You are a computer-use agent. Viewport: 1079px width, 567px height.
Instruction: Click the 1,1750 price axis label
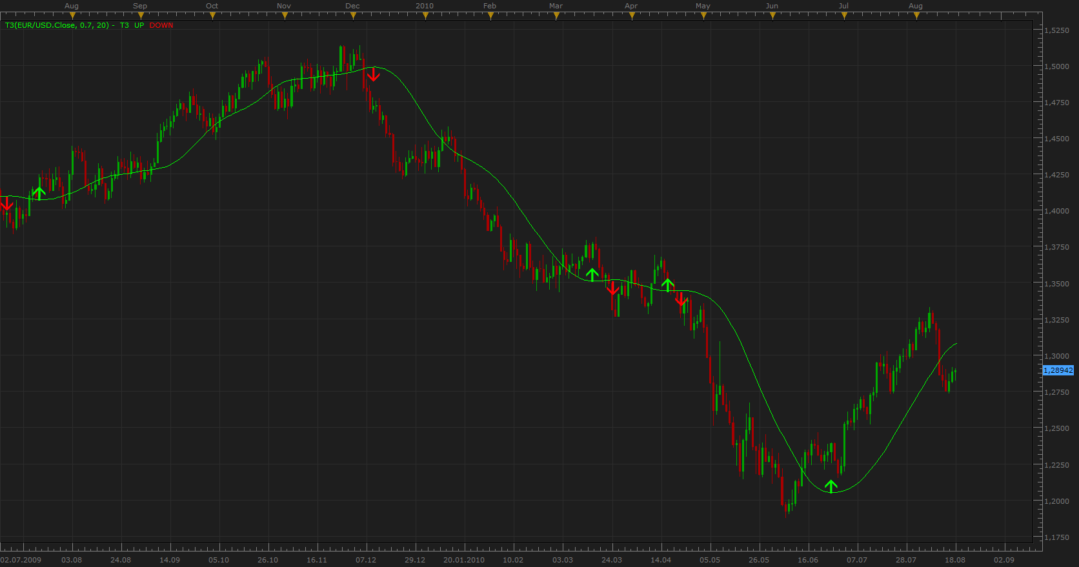click(1057, 537)
